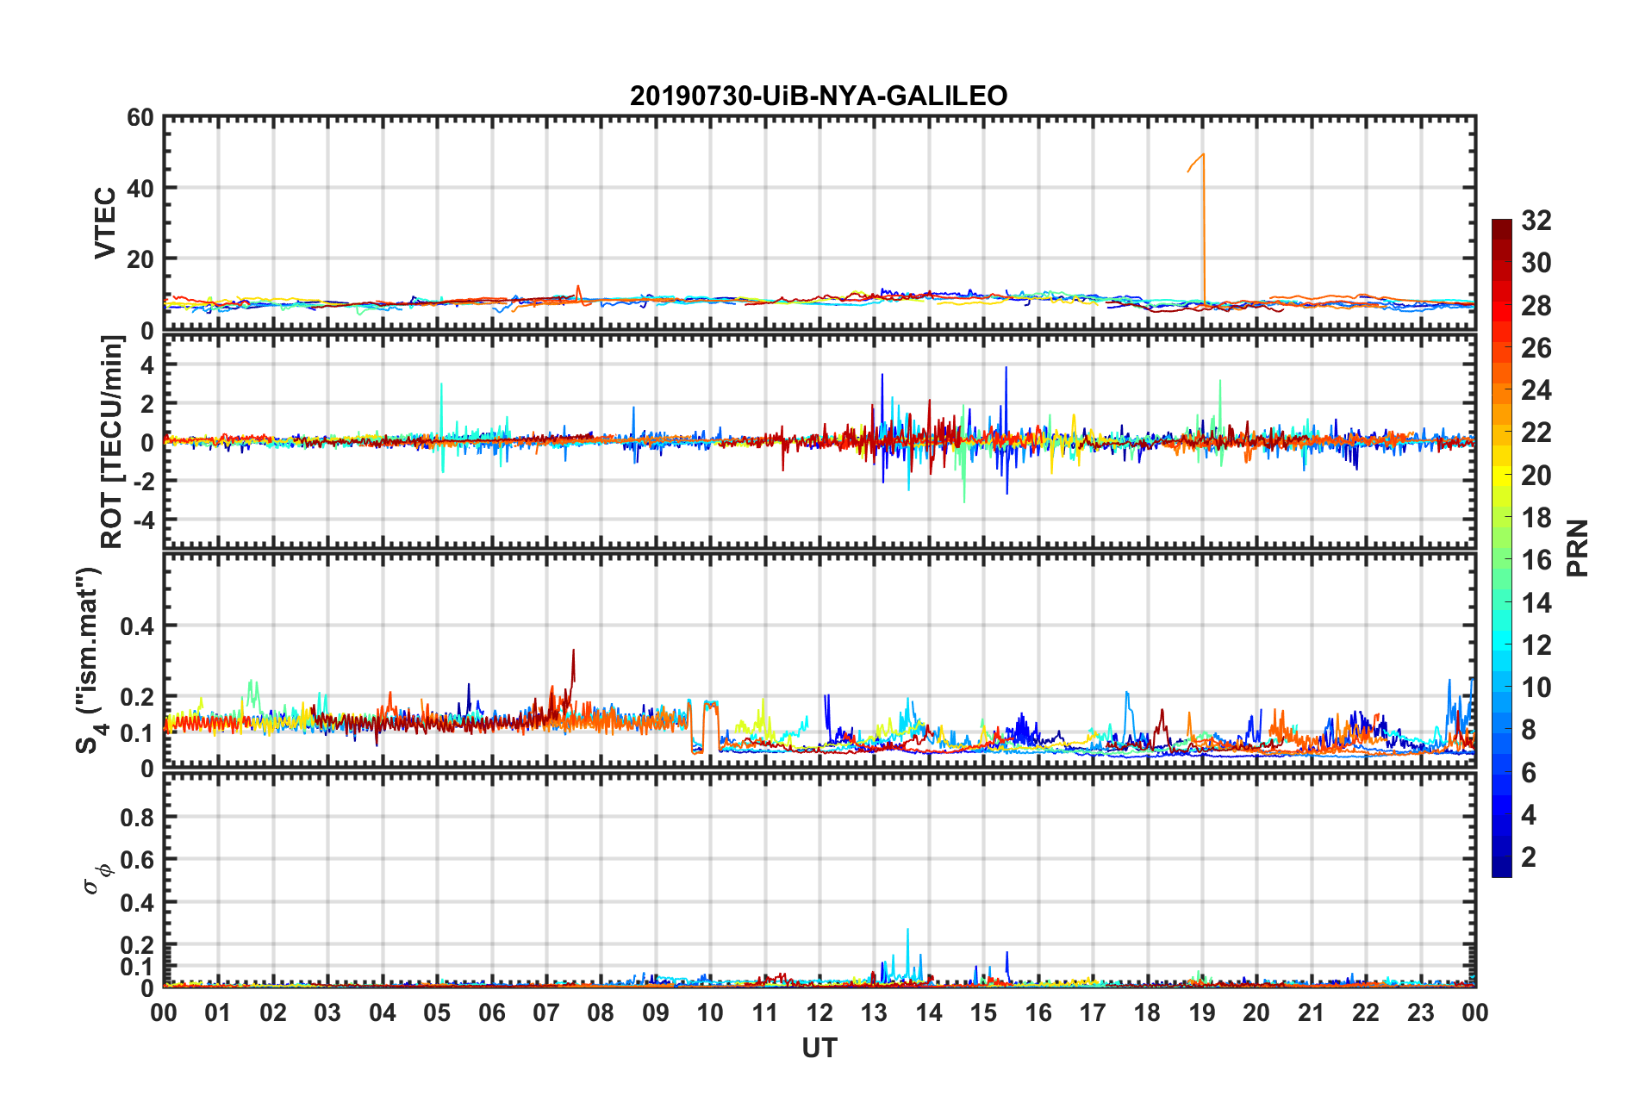Select the "0.4" tick on the S4 axis
This screenshot has height=1096, width=1639.
(137, 626)
